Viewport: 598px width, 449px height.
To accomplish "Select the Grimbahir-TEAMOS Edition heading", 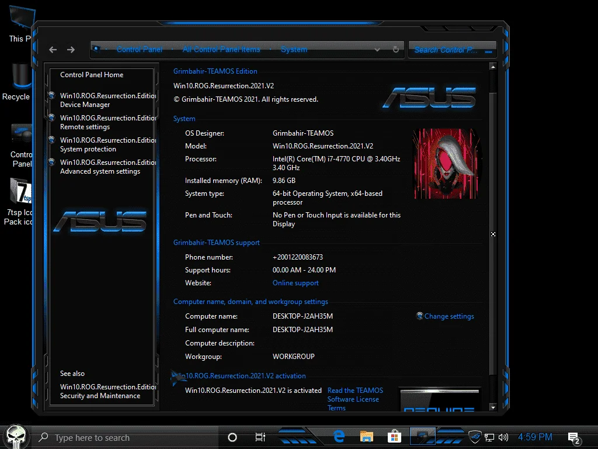I will (215, 71).
